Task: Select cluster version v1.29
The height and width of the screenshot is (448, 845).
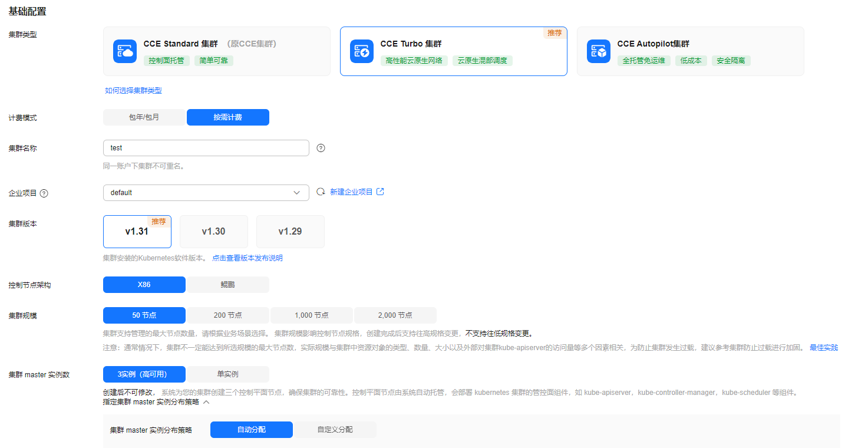Action: (291, 232)
